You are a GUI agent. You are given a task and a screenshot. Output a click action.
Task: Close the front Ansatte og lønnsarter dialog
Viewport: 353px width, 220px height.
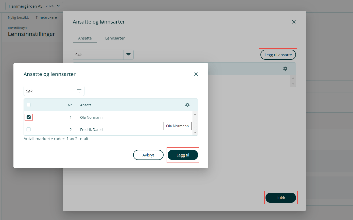196,74
